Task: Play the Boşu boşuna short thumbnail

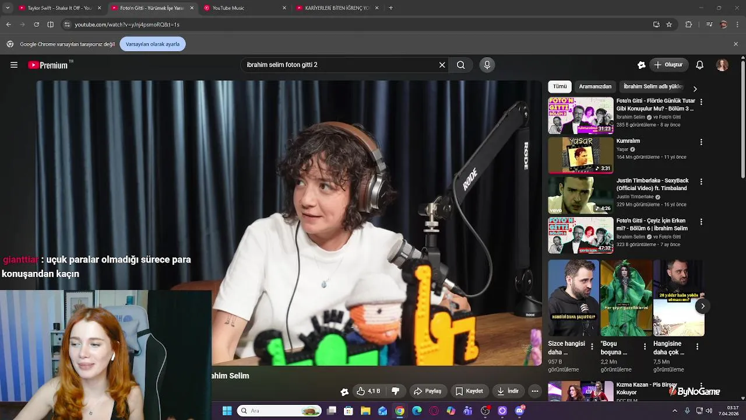Action: click(627, 297)
